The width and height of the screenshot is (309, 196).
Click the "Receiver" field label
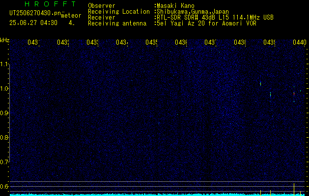coord(102,18)
